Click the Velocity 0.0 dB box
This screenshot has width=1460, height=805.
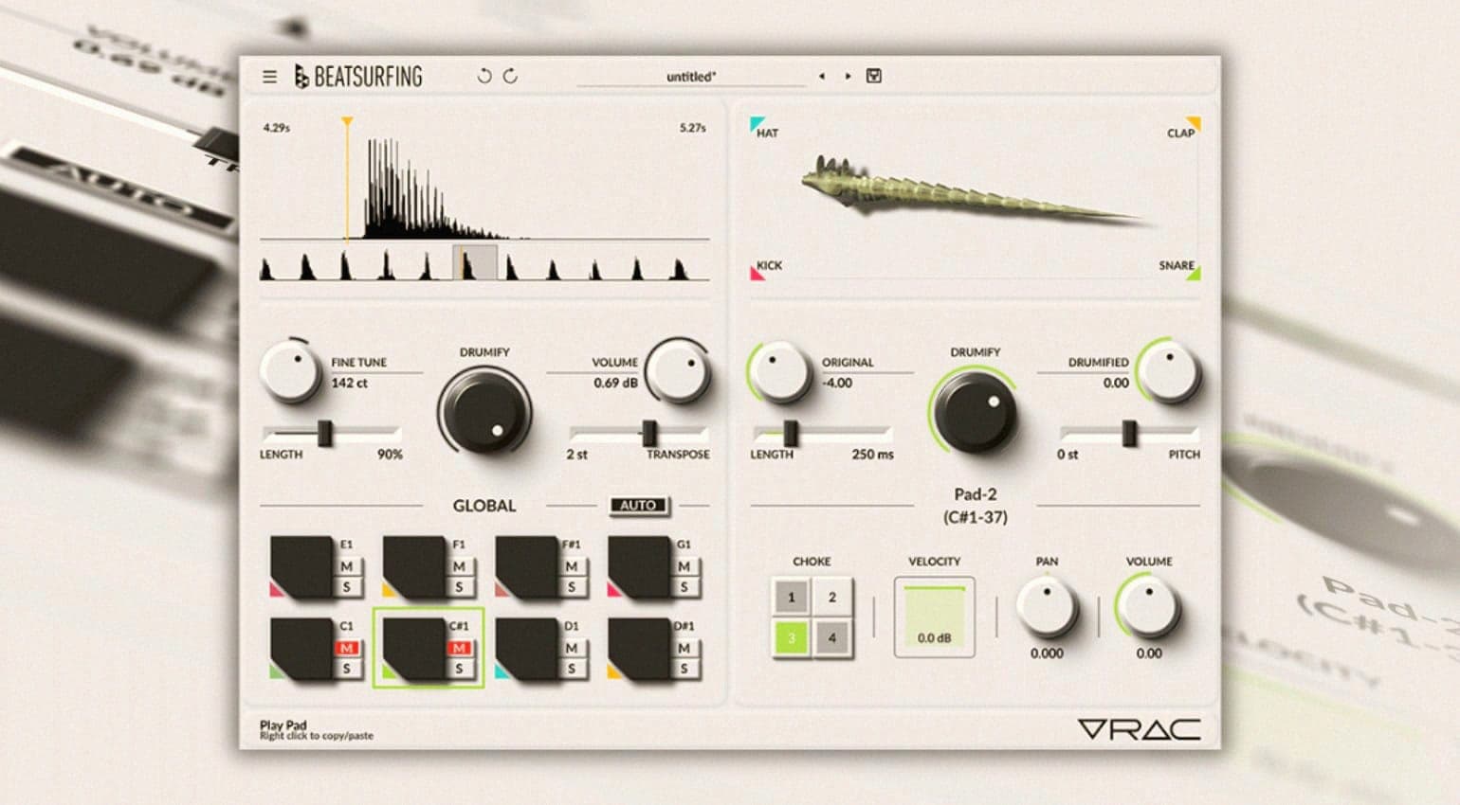(x=934, y=617)
